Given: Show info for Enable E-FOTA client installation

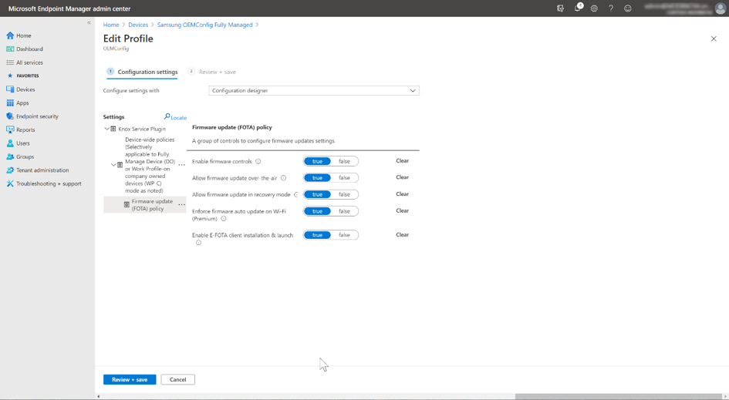Looking at the screenshot, I should tap(198, 243).
